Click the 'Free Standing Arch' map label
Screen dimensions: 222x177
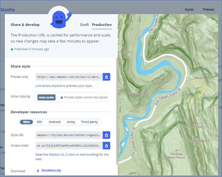pos(197,141)
